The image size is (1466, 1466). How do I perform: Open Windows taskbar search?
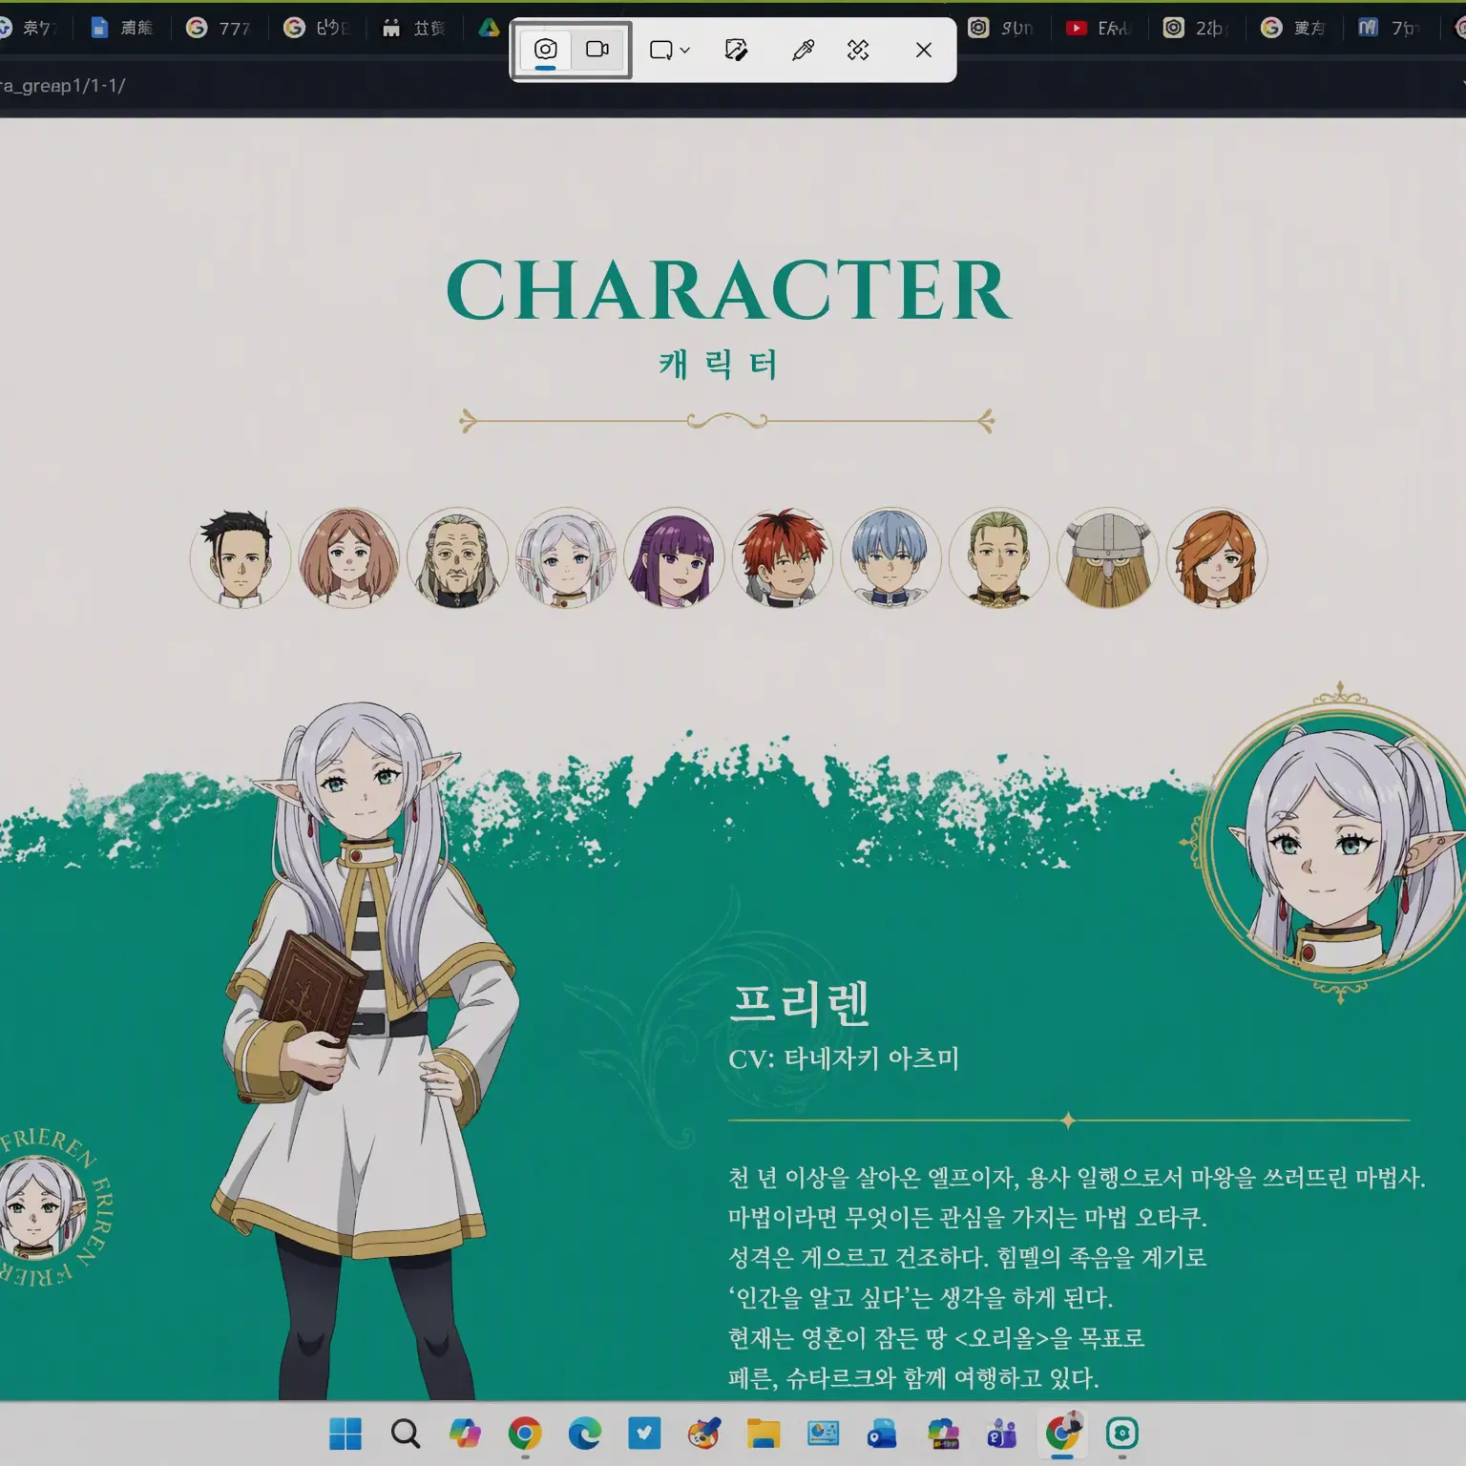(x=405, y=1434)
